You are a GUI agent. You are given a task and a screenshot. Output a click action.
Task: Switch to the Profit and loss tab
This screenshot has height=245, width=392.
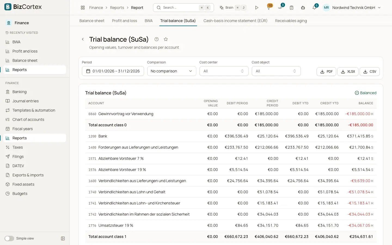124,21
